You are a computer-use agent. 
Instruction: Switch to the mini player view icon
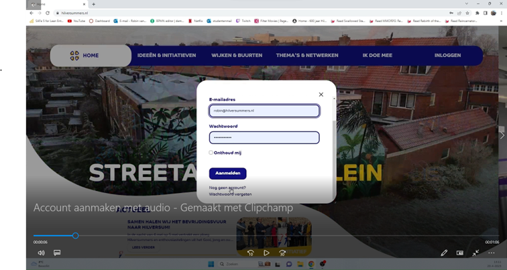click(460, 253)
